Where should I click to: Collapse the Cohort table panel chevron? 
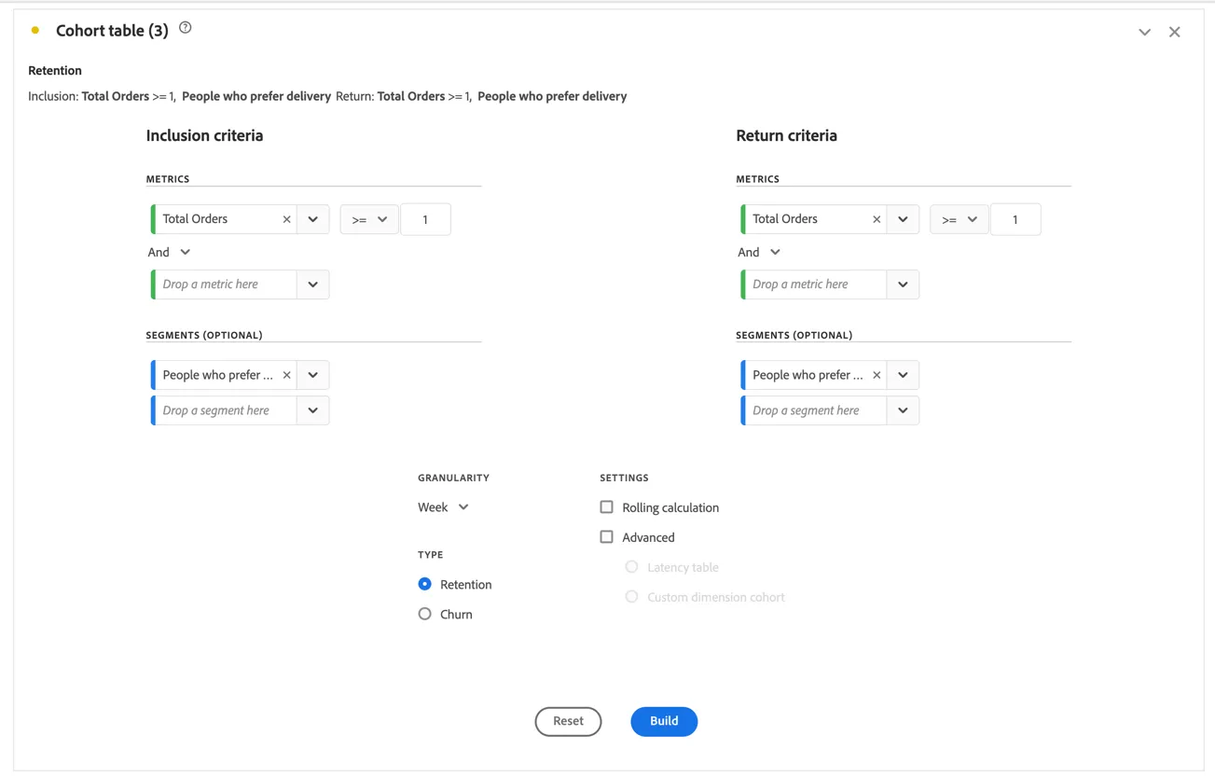click(1144, 32)
